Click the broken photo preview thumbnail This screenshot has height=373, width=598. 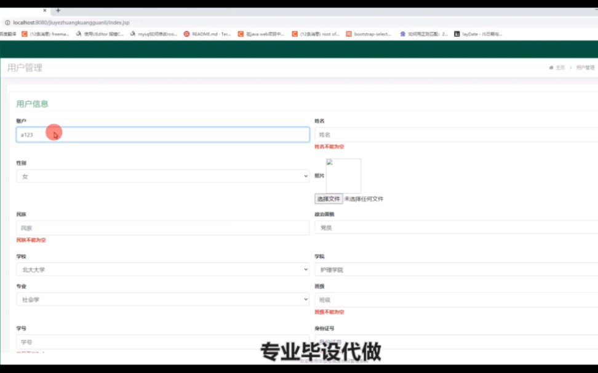click(x=343, y=175)
